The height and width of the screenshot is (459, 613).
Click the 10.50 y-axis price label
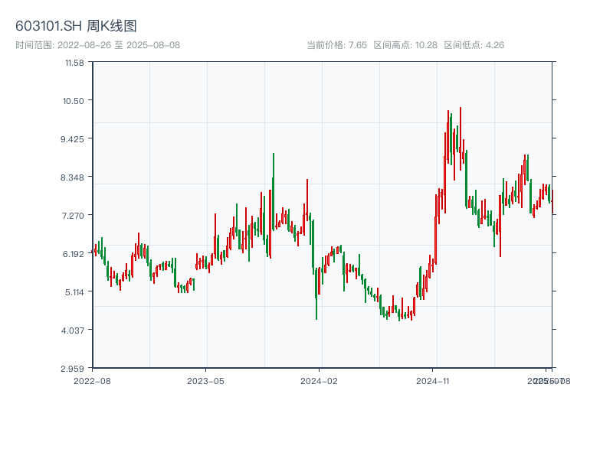[x=74, y=101]
